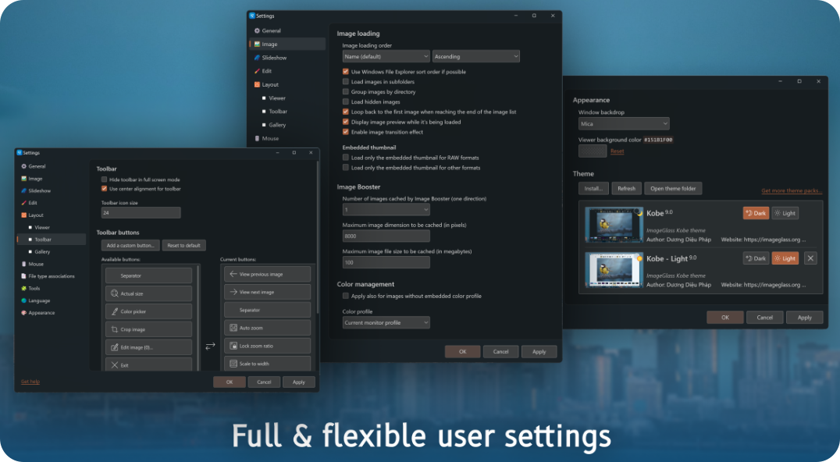
Task: Enable Load hidden images
Action: 346,101
